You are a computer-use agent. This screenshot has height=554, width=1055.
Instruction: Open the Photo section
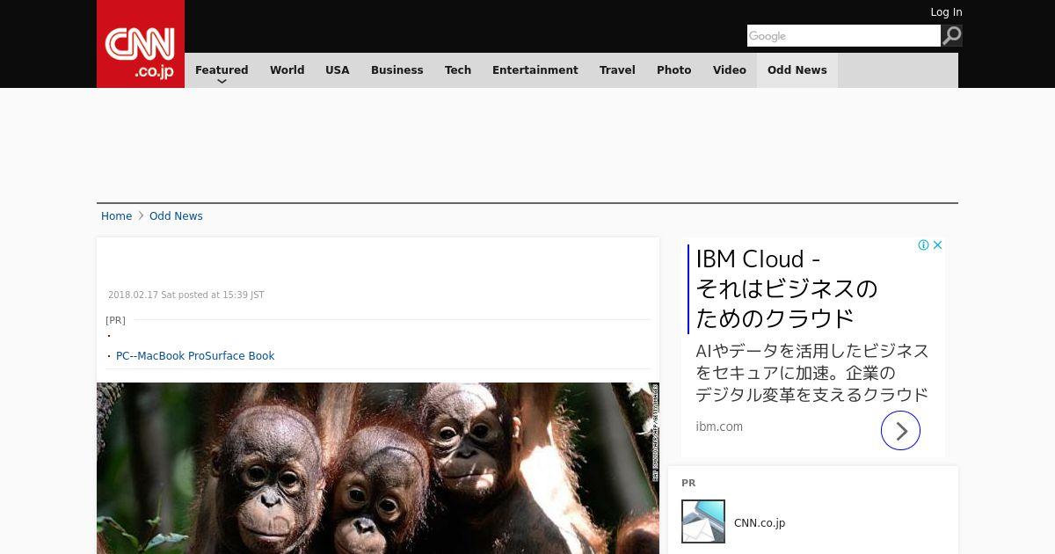click(x=674, y=70)
